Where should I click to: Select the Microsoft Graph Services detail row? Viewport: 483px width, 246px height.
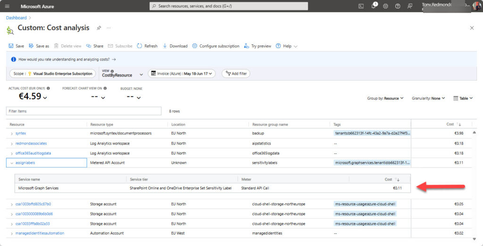pos(213,188)
